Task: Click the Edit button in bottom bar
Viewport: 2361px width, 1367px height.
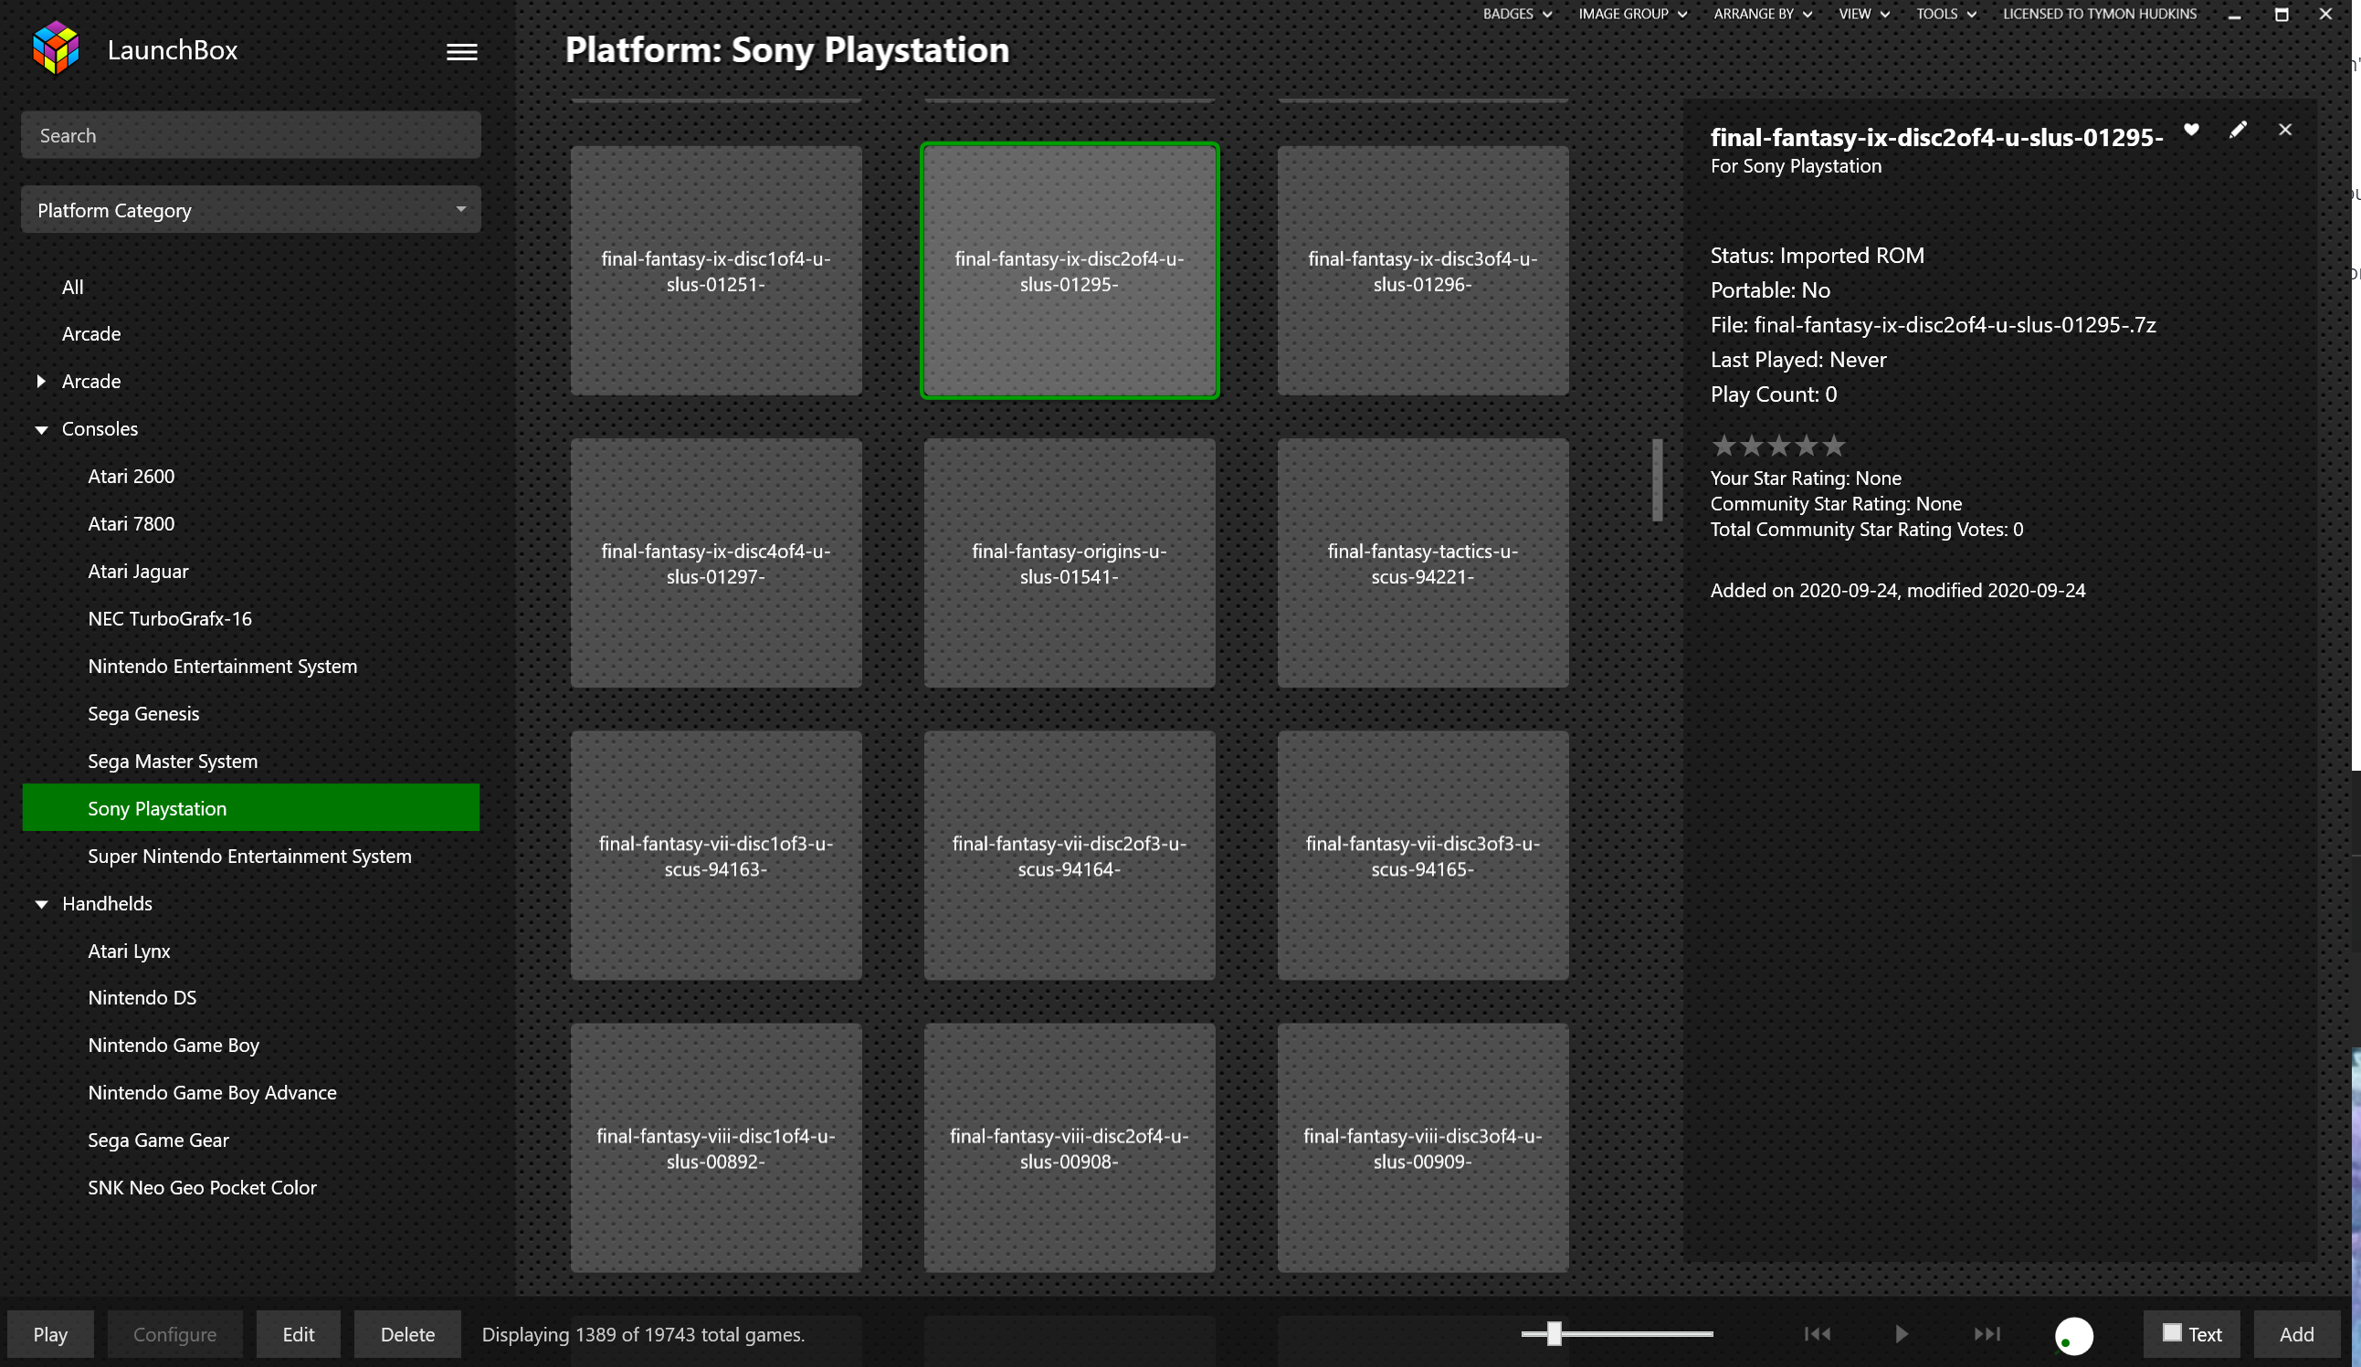Action: click(298, 1333)
